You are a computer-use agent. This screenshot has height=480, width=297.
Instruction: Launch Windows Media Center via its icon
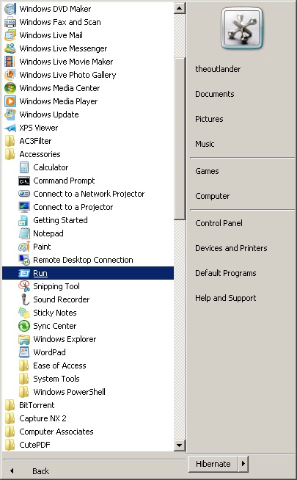point(10,88)
